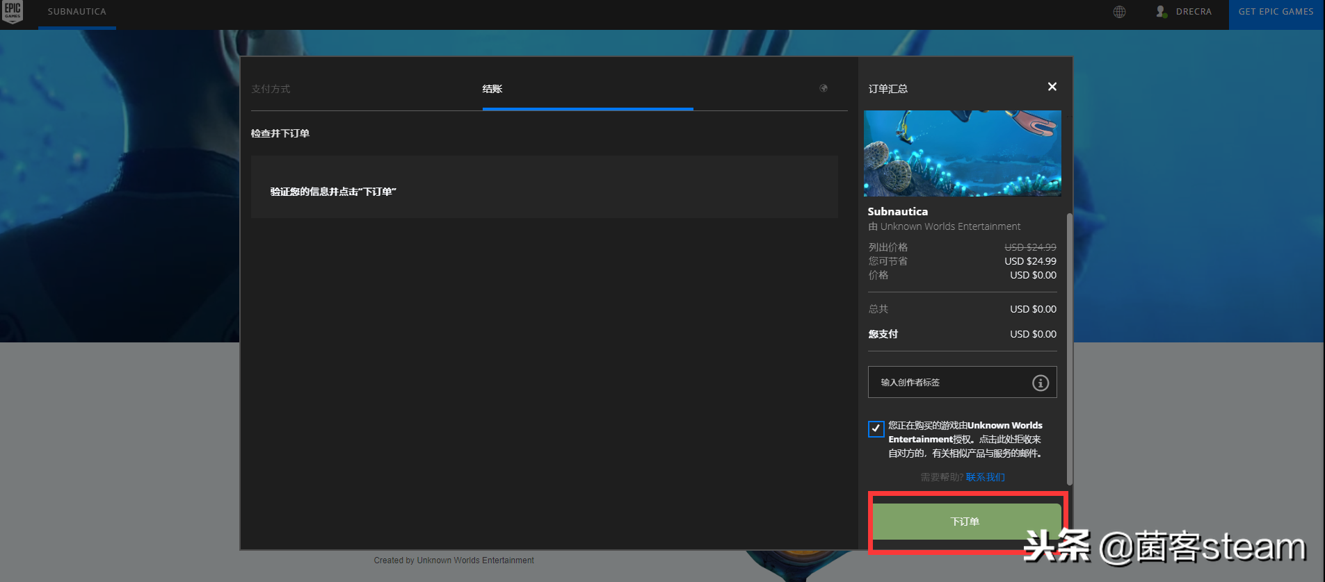
Task: Open the SUBNAUTICA navigation tab
Action: click(77, 12)
